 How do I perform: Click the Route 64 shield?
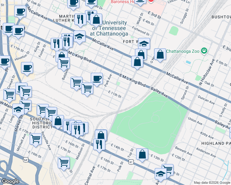26,160
